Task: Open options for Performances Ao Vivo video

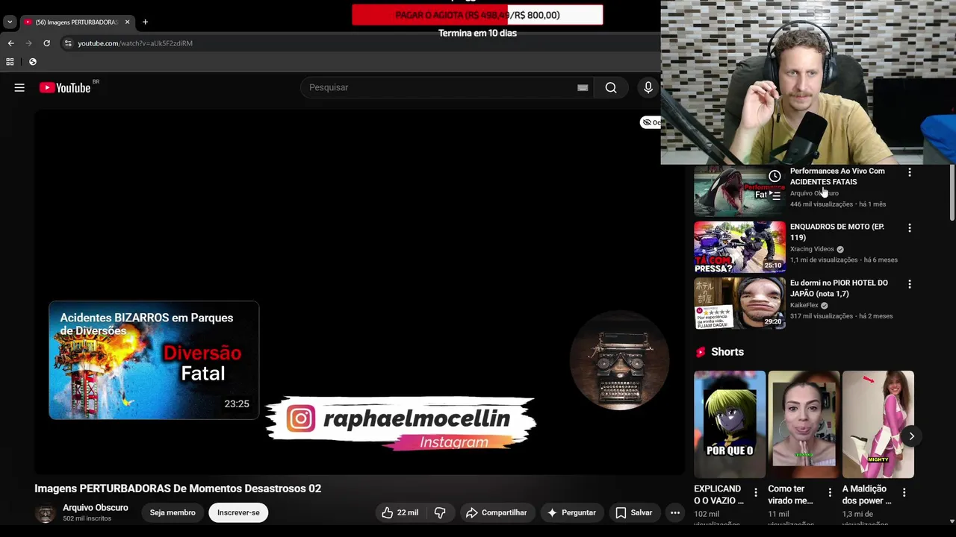Action: [909, 172]
